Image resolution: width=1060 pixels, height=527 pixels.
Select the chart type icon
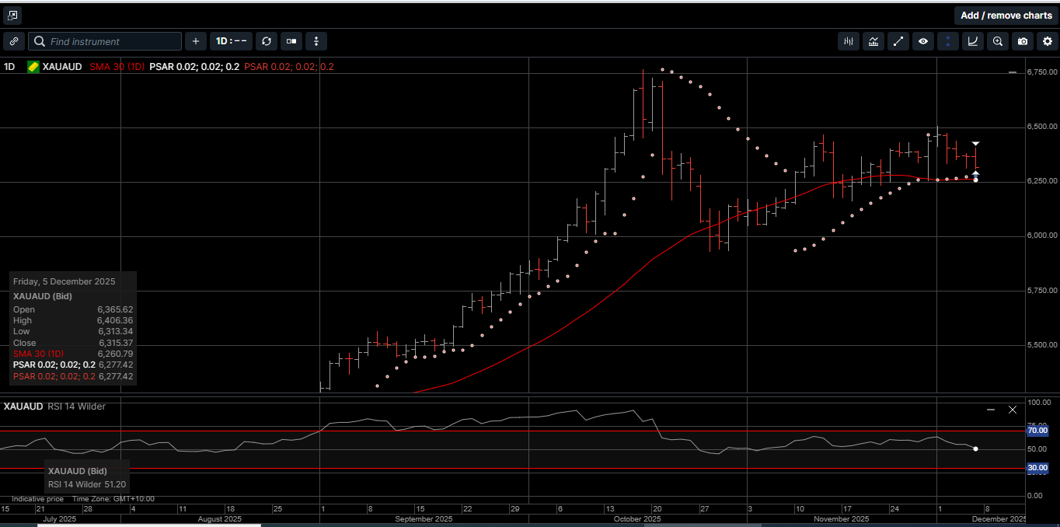(x=873, y=41)
